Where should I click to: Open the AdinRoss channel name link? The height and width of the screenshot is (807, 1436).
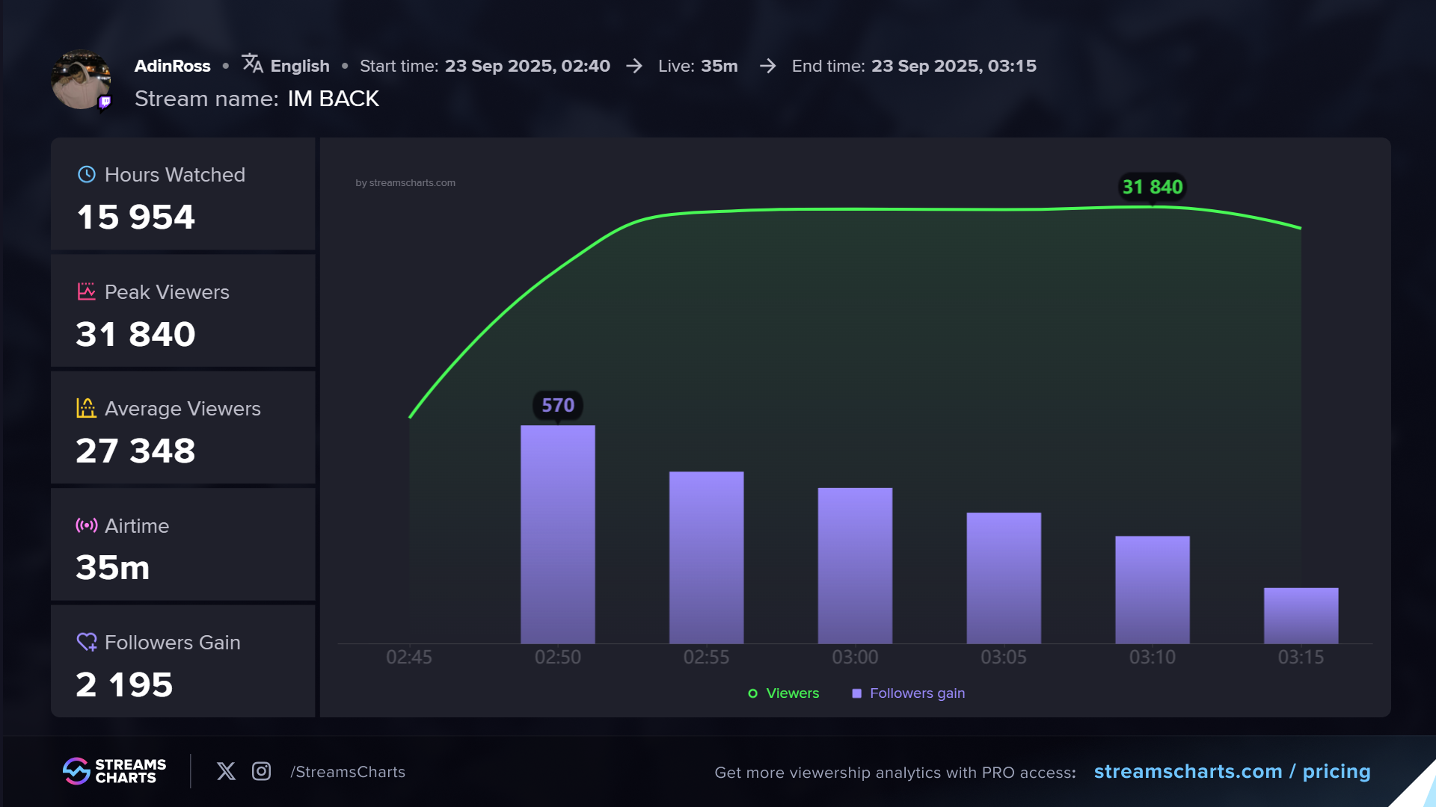click(172, 66)
